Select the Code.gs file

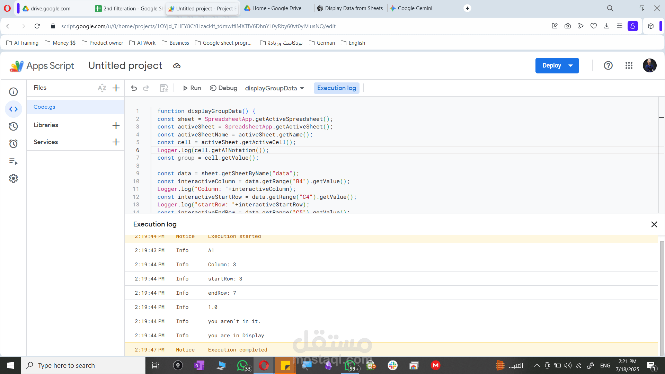click(x=75, y=107)
